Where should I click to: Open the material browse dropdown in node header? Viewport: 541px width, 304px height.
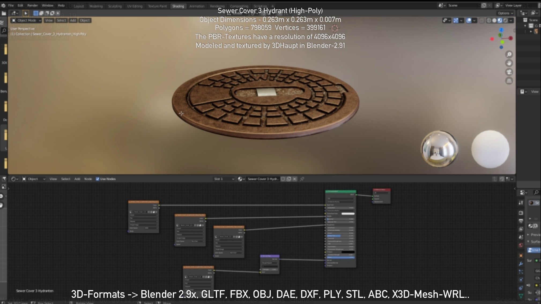[x=241, y=179]
